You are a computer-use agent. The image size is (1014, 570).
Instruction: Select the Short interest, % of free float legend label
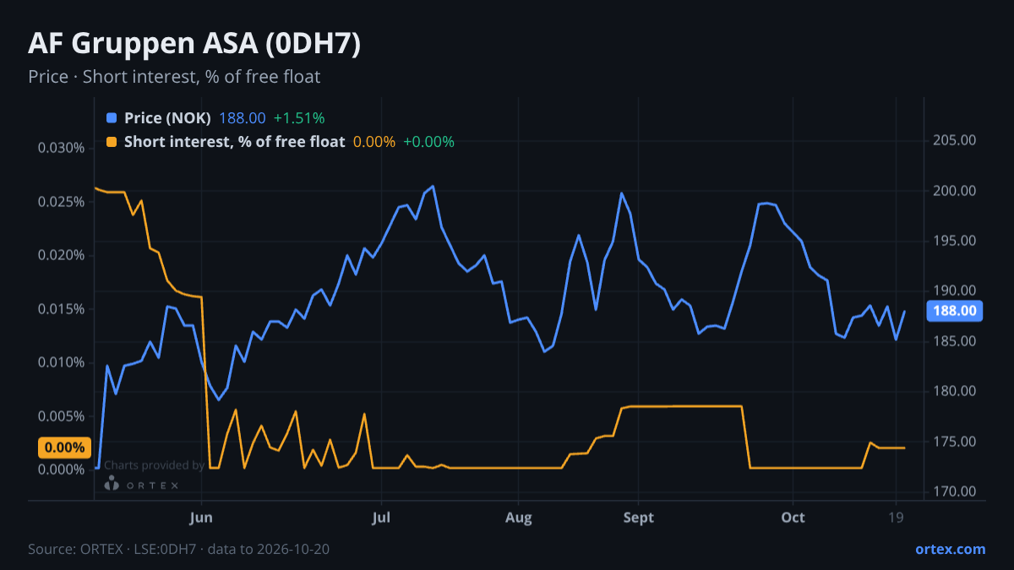(234, 142)
